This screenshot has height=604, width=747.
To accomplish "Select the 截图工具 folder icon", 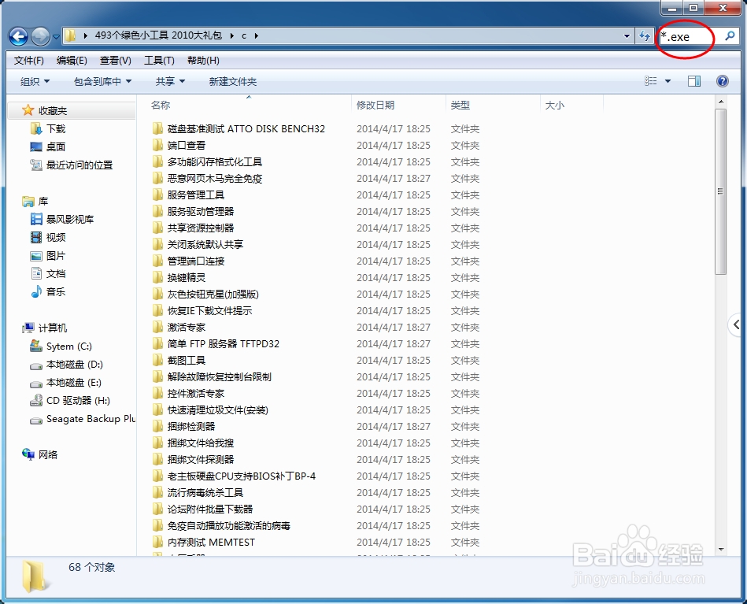I will tap(157, 360).
